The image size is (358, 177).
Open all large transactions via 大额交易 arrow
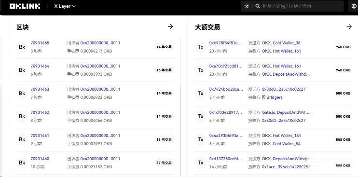click(349, 27)
